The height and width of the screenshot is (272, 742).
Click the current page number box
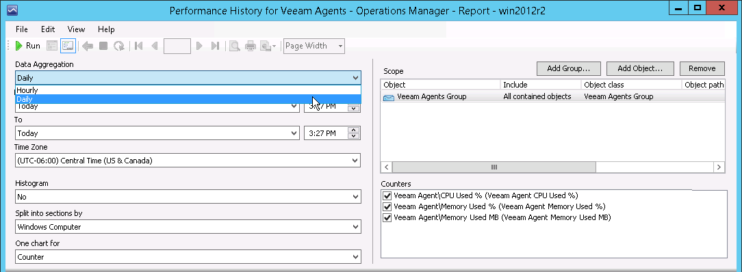177,46
